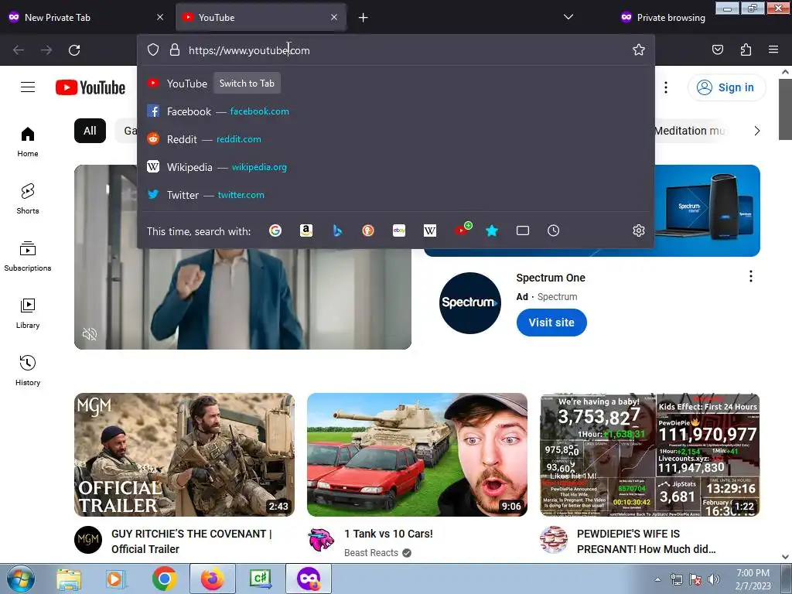Show next category chips with arrow
The width and height of the screenshot is (792, 594).
click(x=756, y=131)
